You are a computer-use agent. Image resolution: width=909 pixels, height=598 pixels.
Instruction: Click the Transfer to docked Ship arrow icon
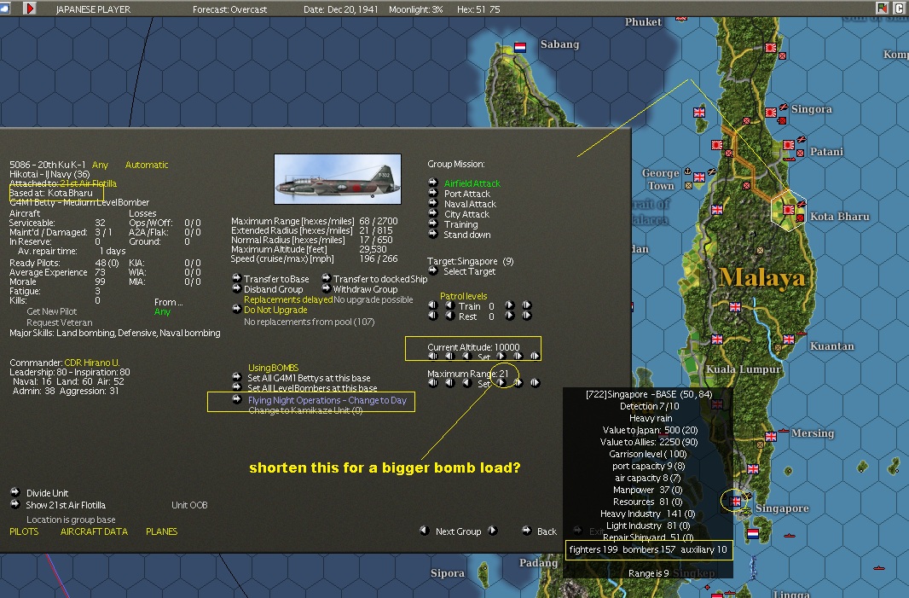tap(327, 278)
